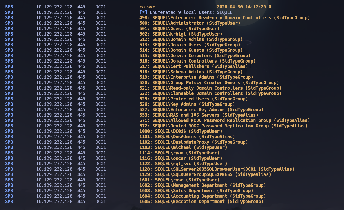Click the IP address on the rose row

(x=54, y=180)
